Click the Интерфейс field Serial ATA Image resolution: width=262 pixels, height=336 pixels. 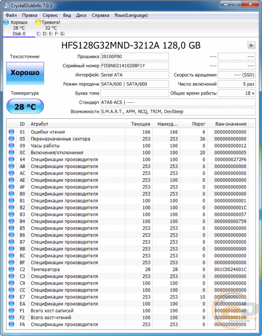[x=135, y=75]
